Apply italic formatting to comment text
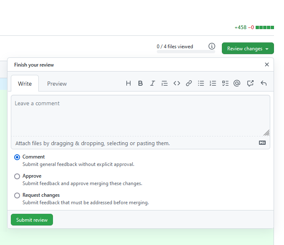The height and width of the screenshot is (245, 284). pos(153,83)
